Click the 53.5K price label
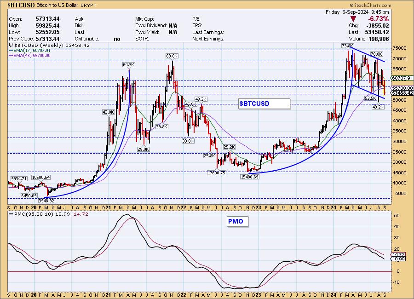Screen dimensions: 414x299 (x=370, y=98)
